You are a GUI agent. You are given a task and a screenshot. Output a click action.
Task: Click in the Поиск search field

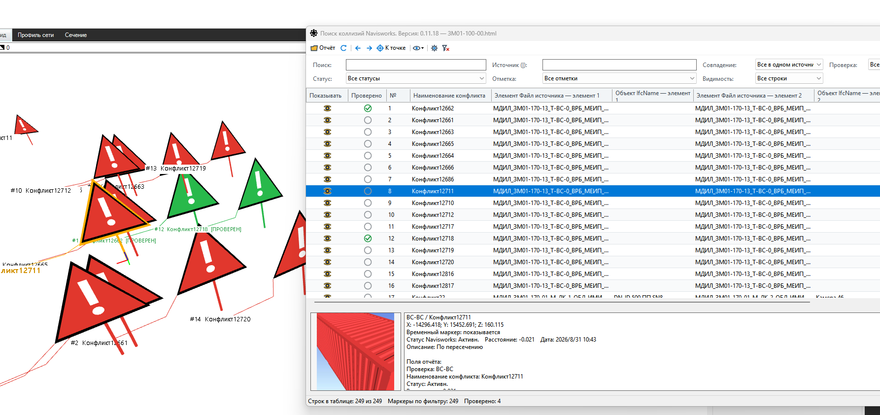tap(416, 65)
